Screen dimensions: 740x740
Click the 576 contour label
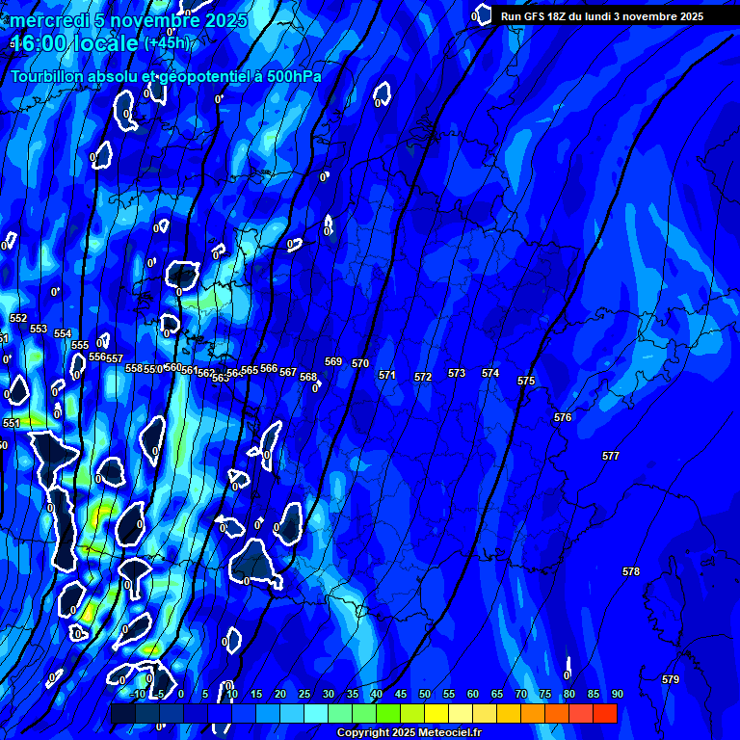(x=563, y=417)
